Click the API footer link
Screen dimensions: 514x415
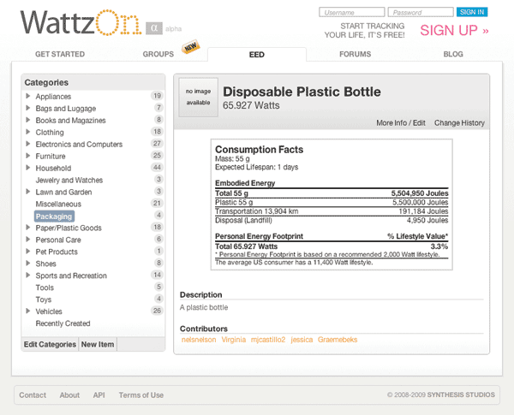[99, 395]
